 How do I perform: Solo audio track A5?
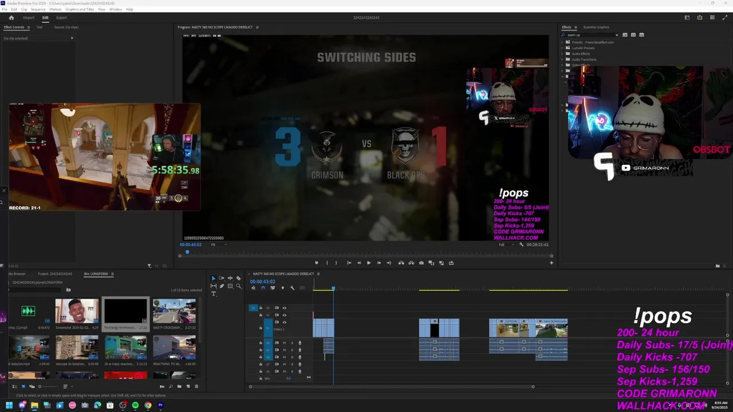click(292, 350)
